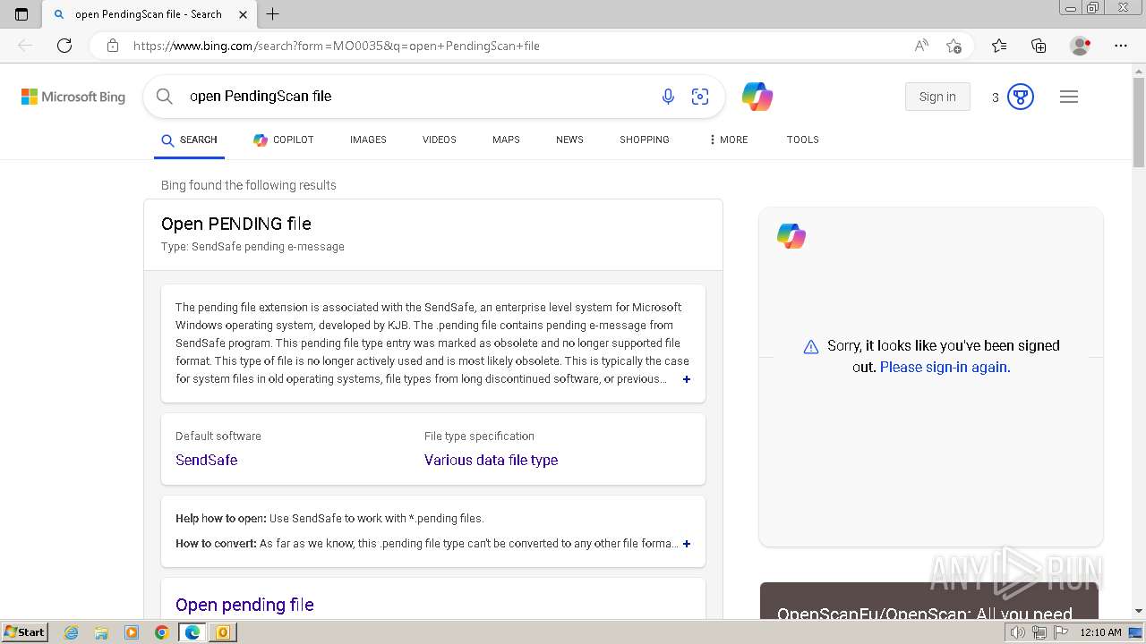This screenshot has height=644, width=1146.
Task: Expand the How to convert section
Action: coord(687,544)
